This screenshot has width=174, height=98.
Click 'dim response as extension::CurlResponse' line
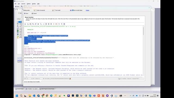tap(39, 53)
